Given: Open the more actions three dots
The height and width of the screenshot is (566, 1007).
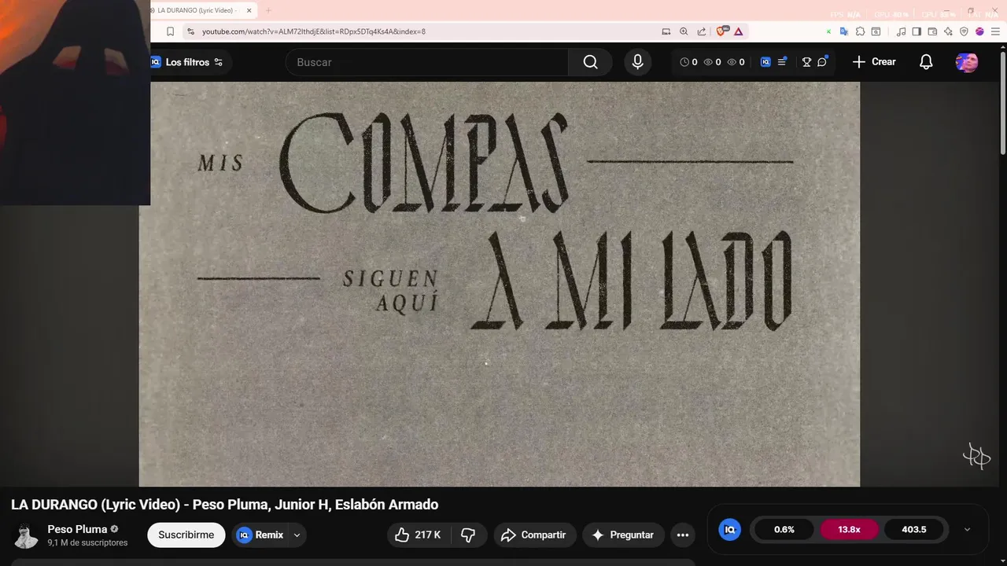Looking at the screenshot, I should (x=683, y=535).
